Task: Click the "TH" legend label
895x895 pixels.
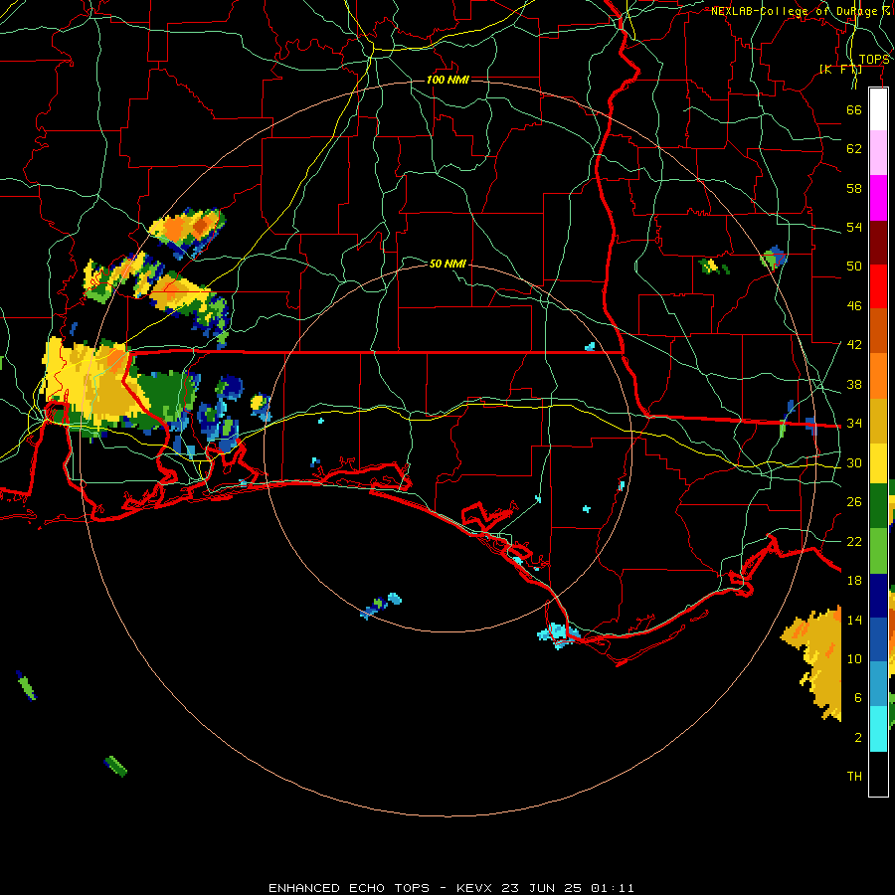Action: (854, 777)
